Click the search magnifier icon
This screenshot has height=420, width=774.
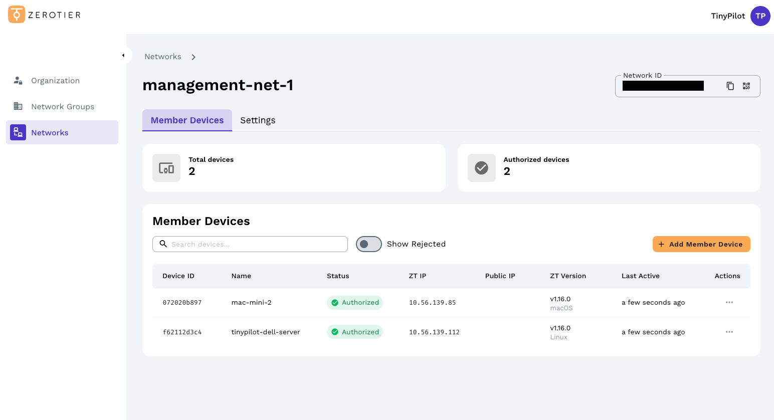pyautogui.click(x=163, y=244)
